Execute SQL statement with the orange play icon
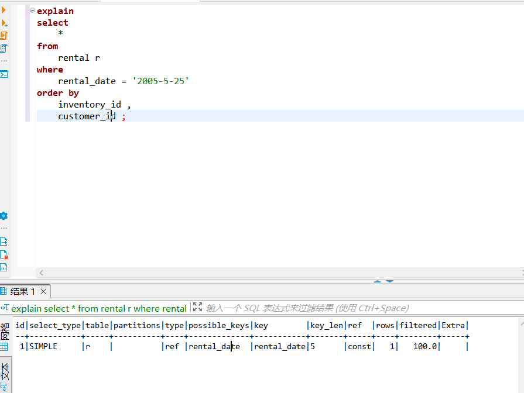This screenshot has width=524, height=393. [x=4, y=10]
